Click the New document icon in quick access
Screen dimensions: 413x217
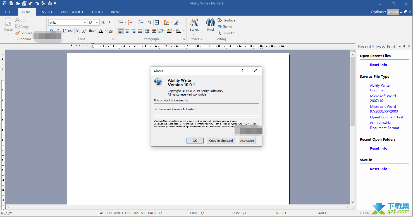click(x=11, y=3)
